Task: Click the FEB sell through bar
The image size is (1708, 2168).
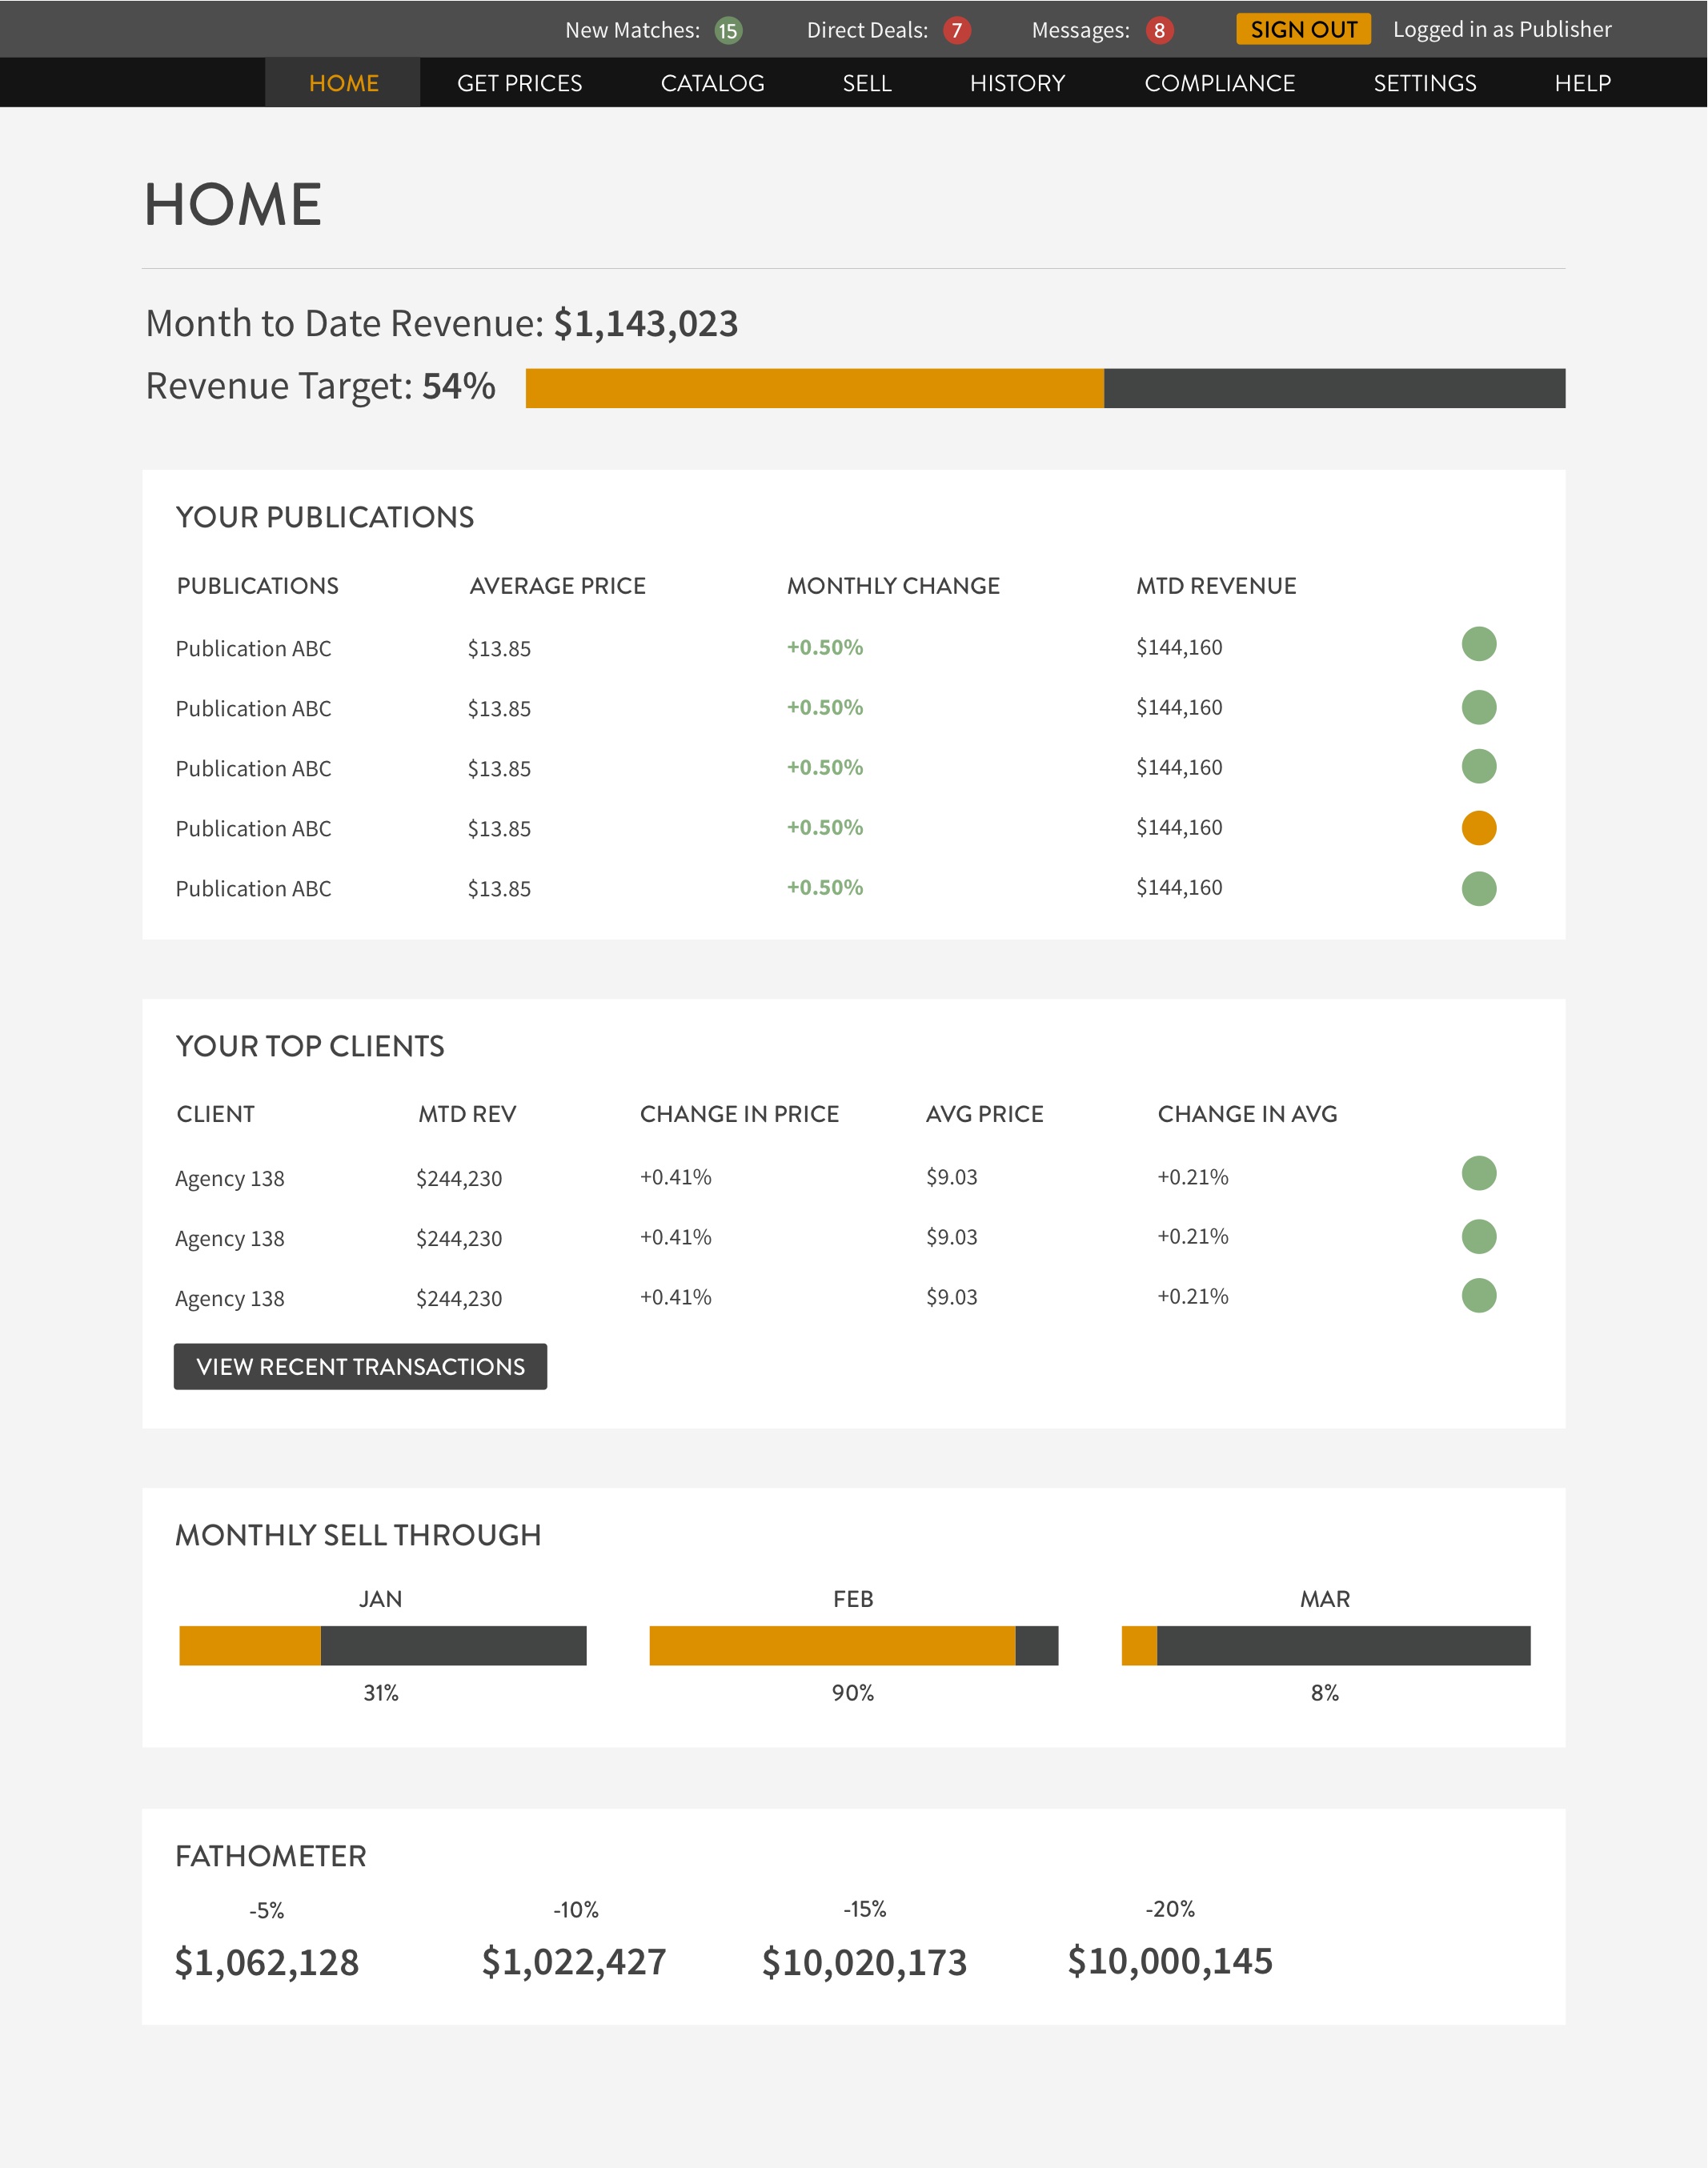Action: [x=853, y=1645]
